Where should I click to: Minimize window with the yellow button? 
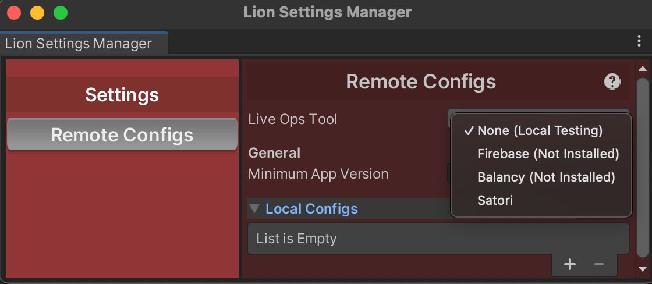click(x=37, y=12)
